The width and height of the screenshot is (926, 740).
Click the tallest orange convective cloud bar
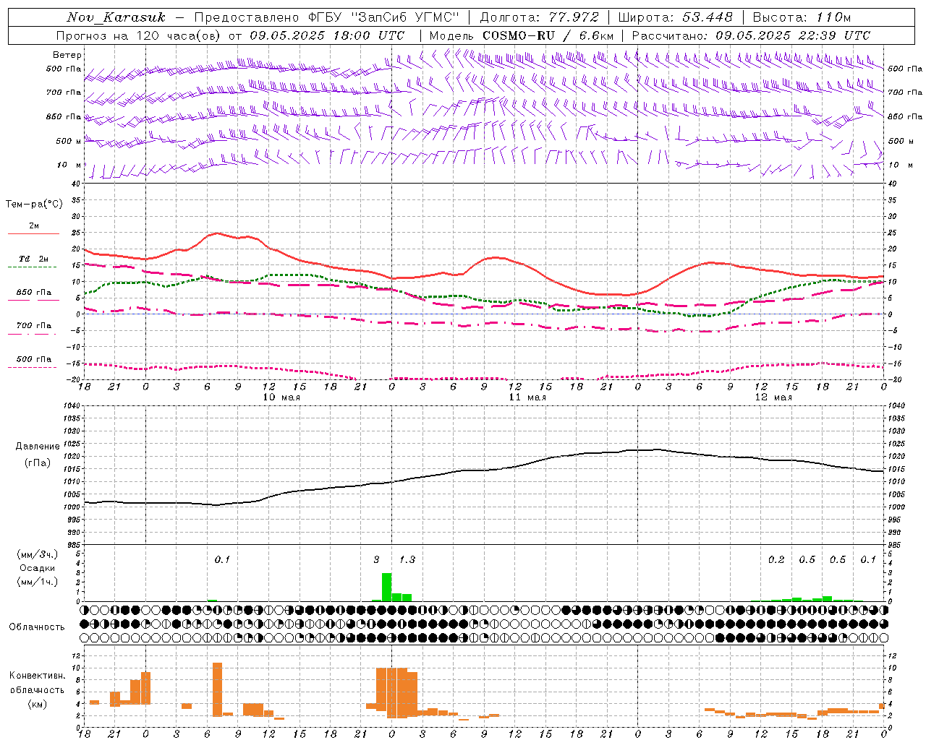click(217, 689)
